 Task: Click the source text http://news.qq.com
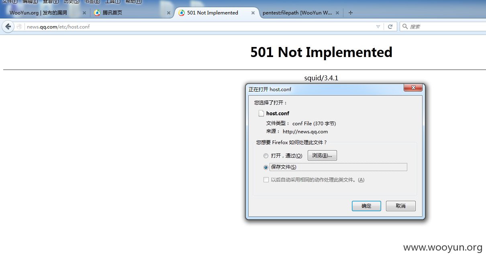[305, 131]
